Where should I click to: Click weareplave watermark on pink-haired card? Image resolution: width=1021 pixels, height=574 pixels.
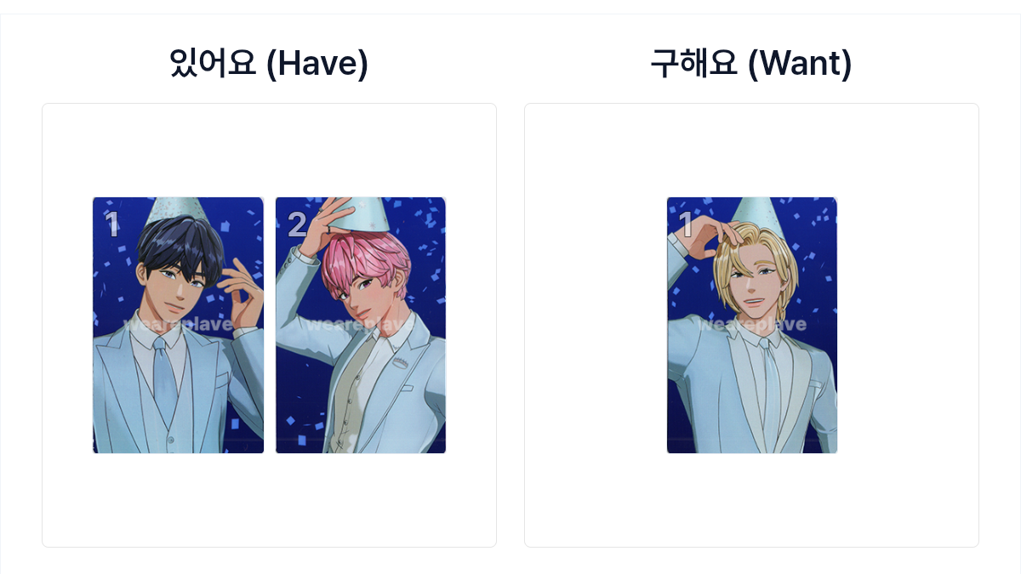click(361, 323)
